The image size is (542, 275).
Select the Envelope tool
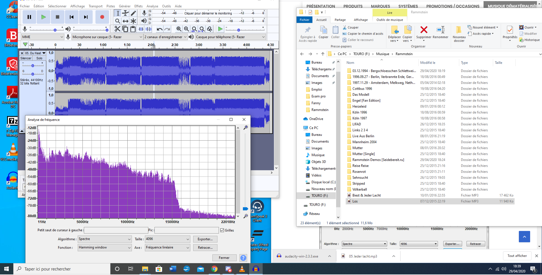pos(125,13)
